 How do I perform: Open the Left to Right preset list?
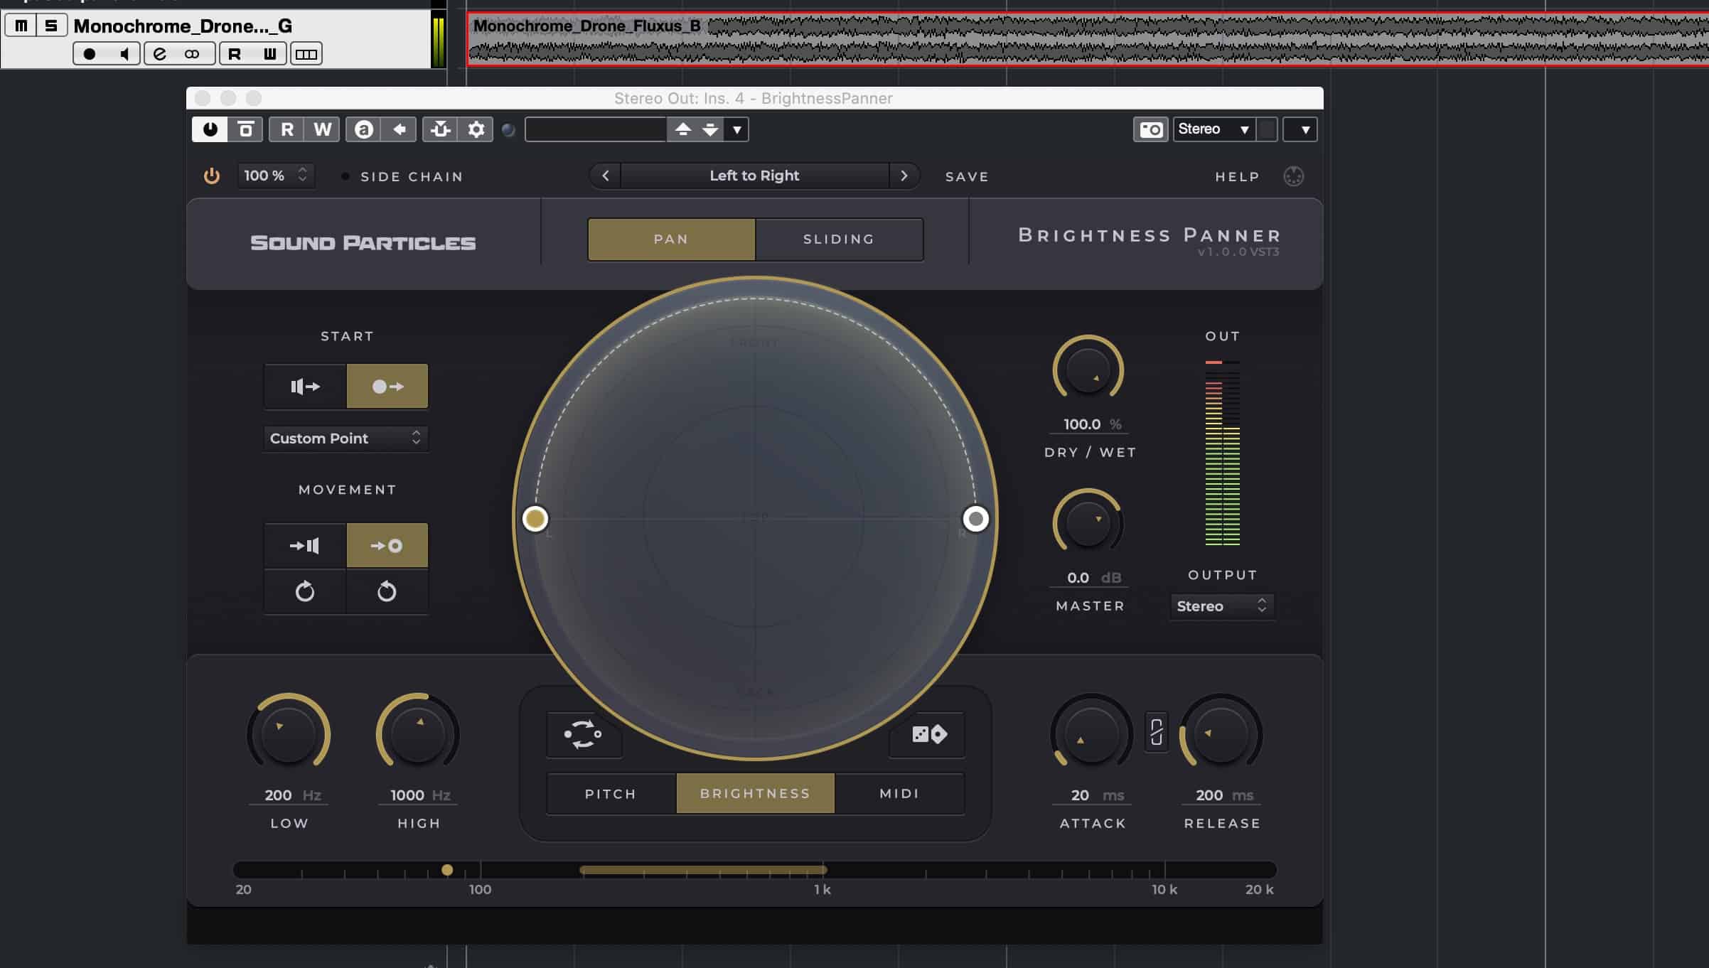pos(754,176)
